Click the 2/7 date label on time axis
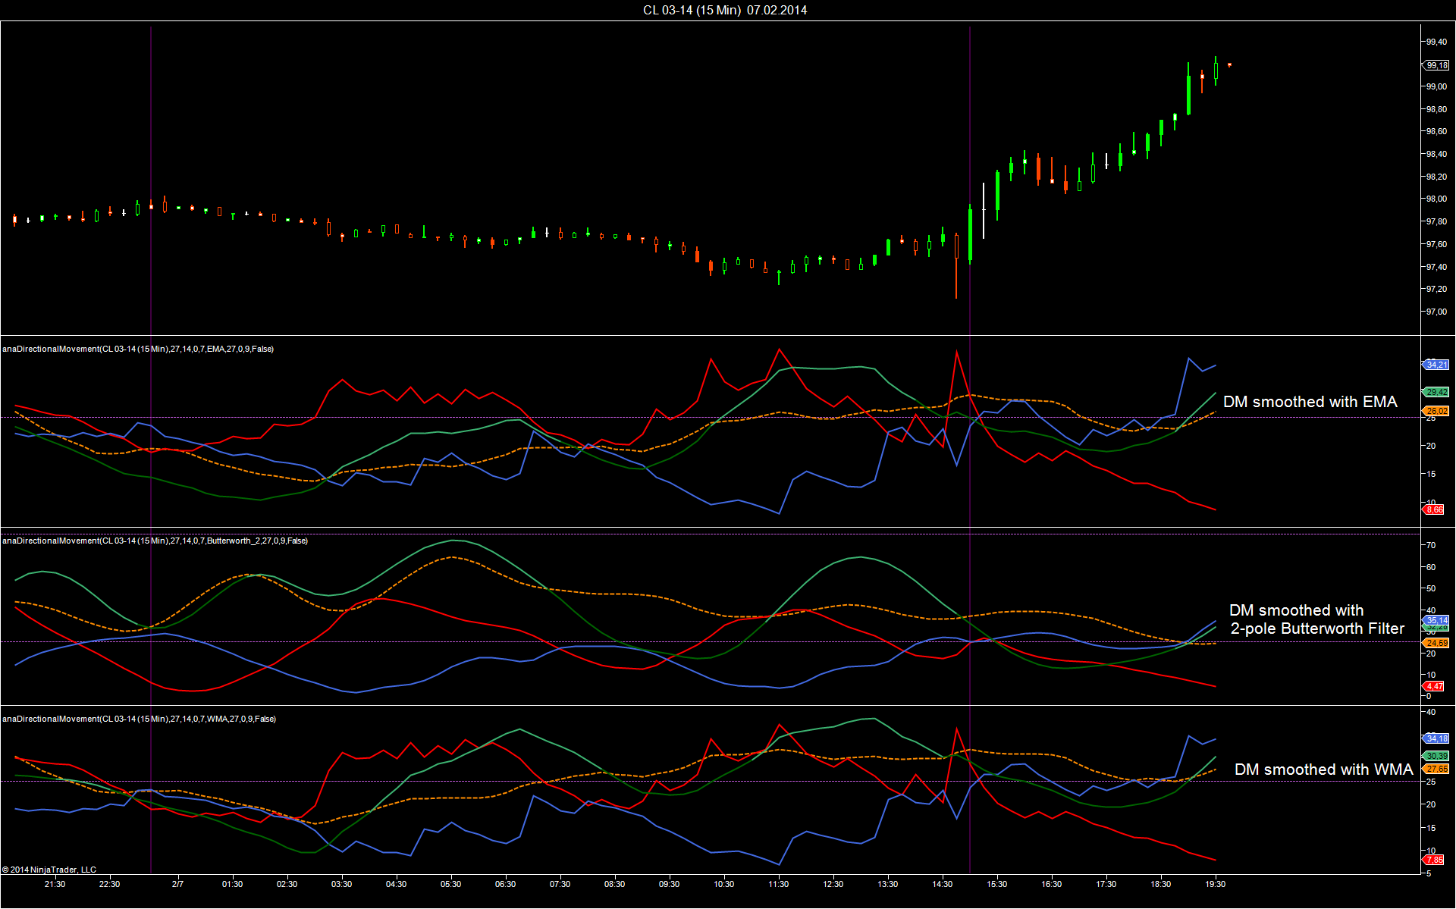The image size is (1456, 909). (x=177, y=884)
